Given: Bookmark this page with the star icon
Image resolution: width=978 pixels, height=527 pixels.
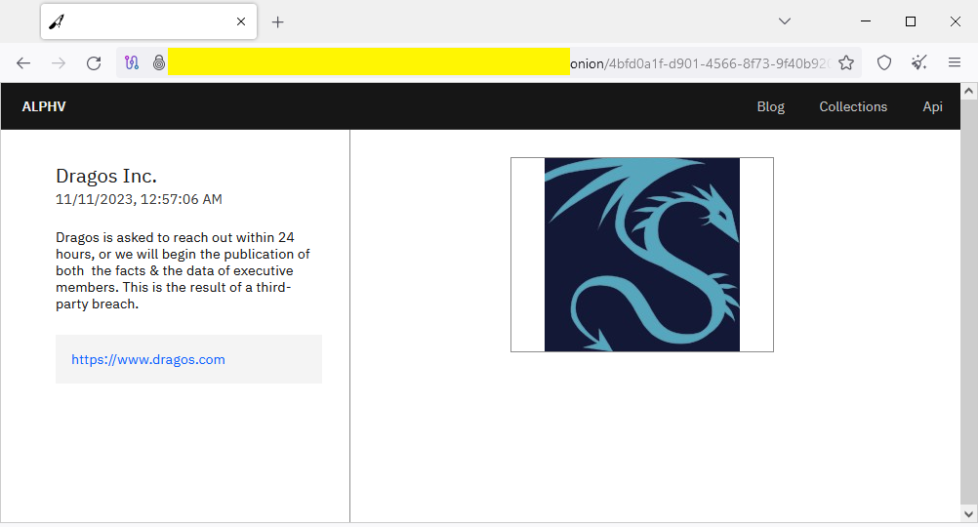Looking at the screenshot, I should point(846,63).
